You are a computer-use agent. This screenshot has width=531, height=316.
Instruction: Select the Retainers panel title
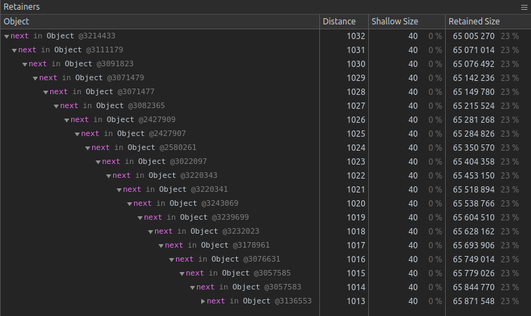coord(22,7)
